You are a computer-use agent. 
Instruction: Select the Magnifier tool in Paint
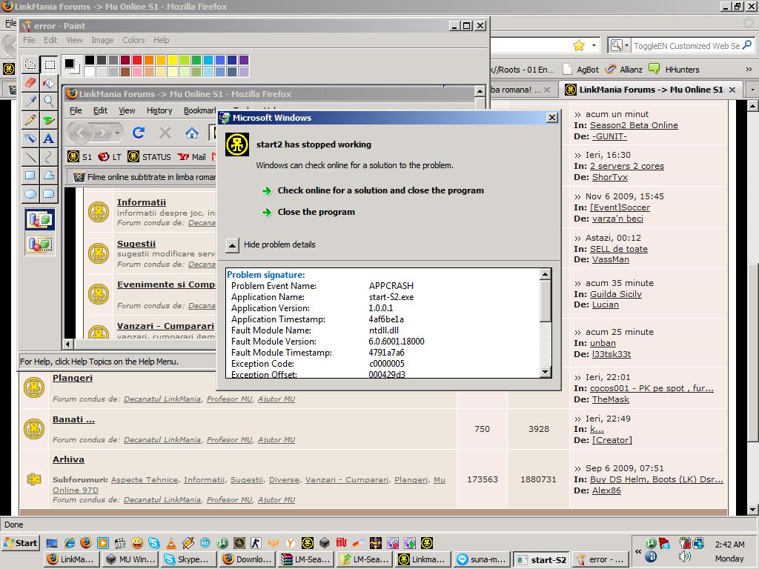pos(49,101)
